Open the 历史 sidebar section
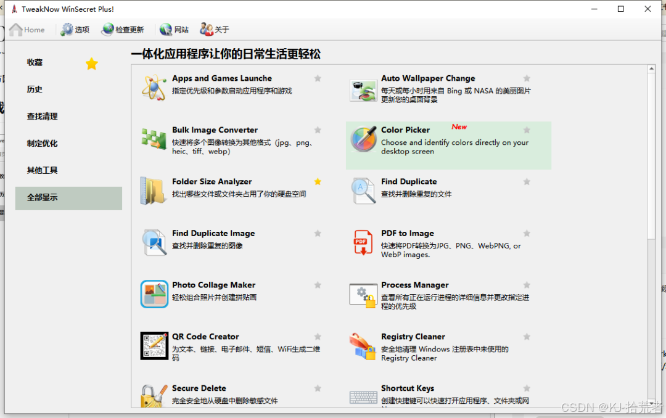 [x=35, y=89]
